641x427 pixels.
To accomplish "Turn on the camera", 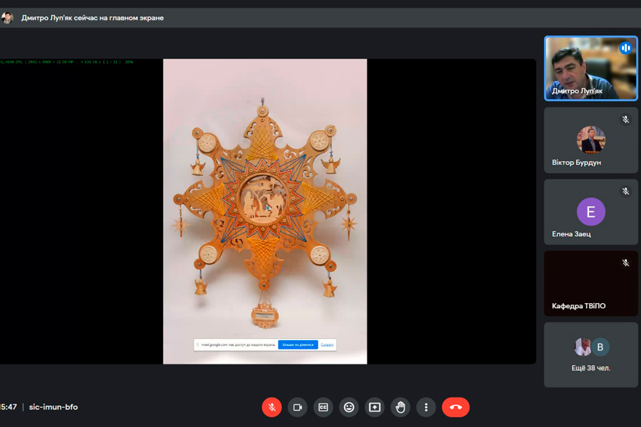I will coord(298,407).
